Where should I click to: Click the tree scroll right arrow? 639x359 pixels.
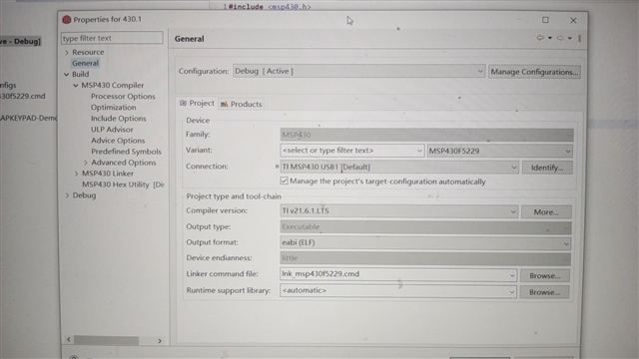[160, 341]
